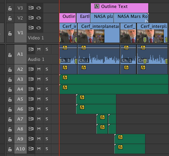Toggle track lock for A3
Screen dimensions: 169x156
pos(10,79)
